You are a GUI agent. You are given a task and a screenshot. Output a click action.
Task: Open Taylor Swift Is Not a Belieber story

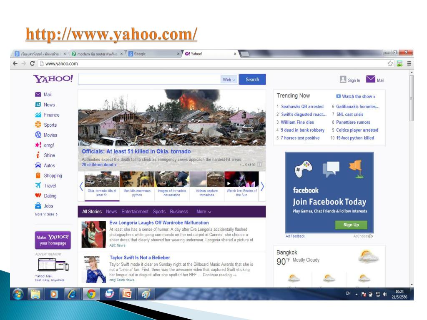[x=140, y=257]
